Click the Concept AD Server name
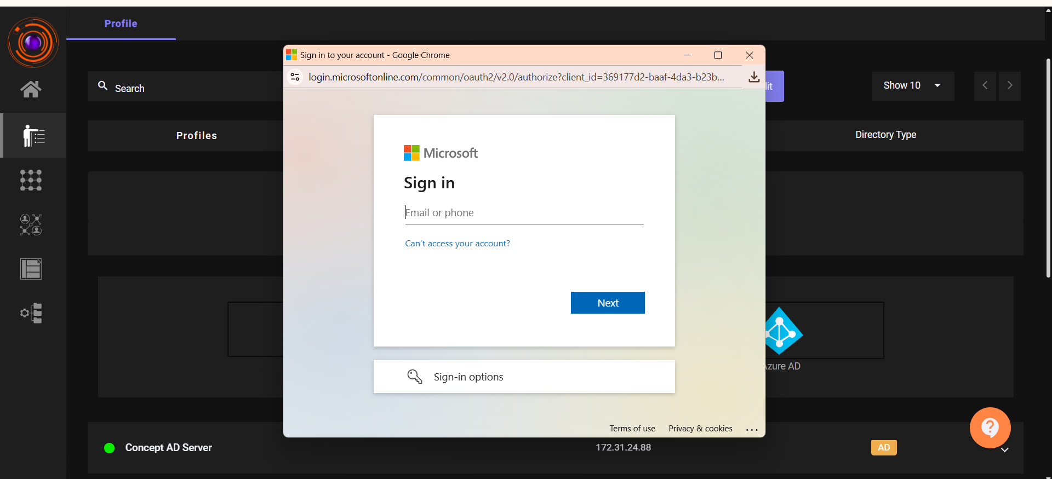This screenshot has width=1052, height=479. tap(169, 448)
